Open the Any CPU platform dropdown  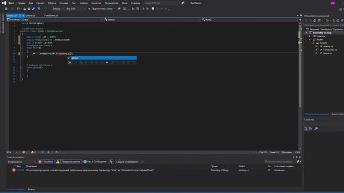[x=76, y=9]
